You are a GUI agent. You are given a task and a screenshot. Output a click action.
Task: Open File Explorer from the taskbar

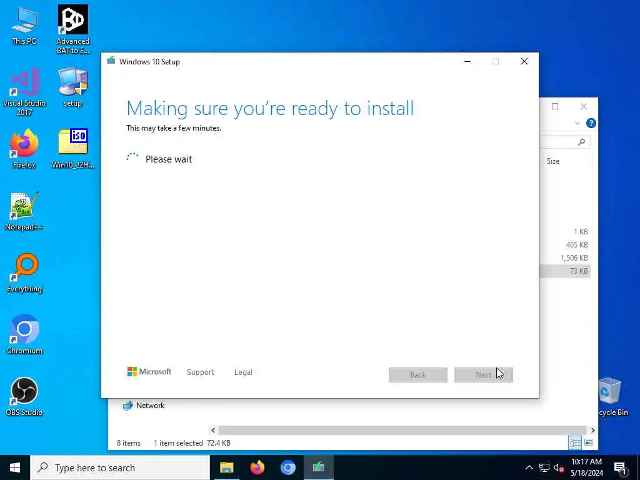[x=226, y=467]
